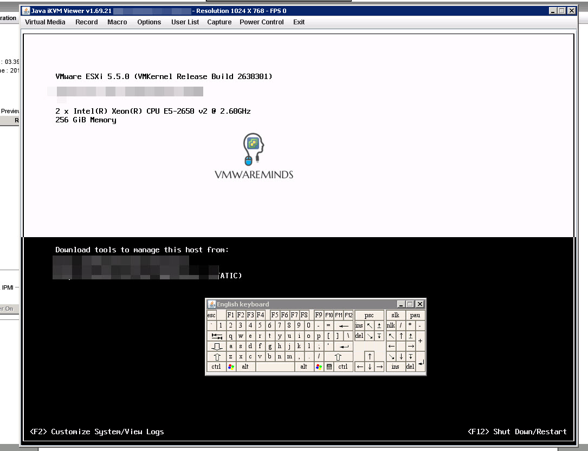Select the Record menu

[x=87, y=22]
